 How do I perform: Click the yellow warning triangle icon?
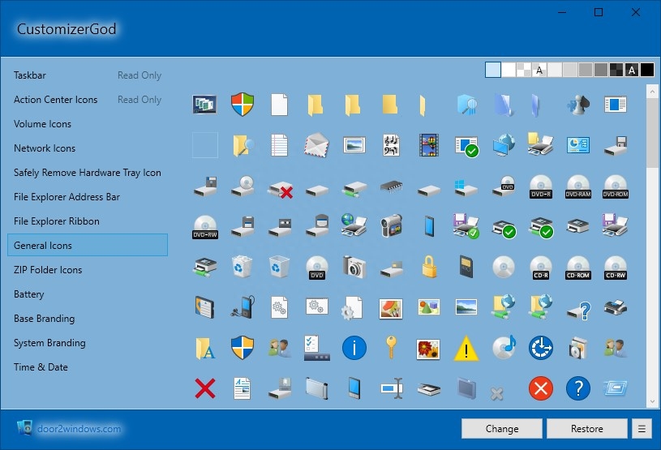point(466,349)
